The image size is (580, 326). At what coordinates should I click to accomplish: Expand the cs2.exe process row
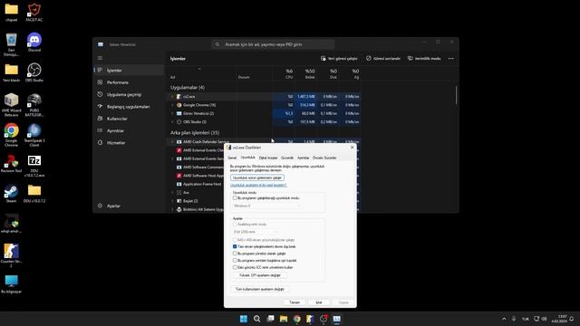tap(172, 97)
